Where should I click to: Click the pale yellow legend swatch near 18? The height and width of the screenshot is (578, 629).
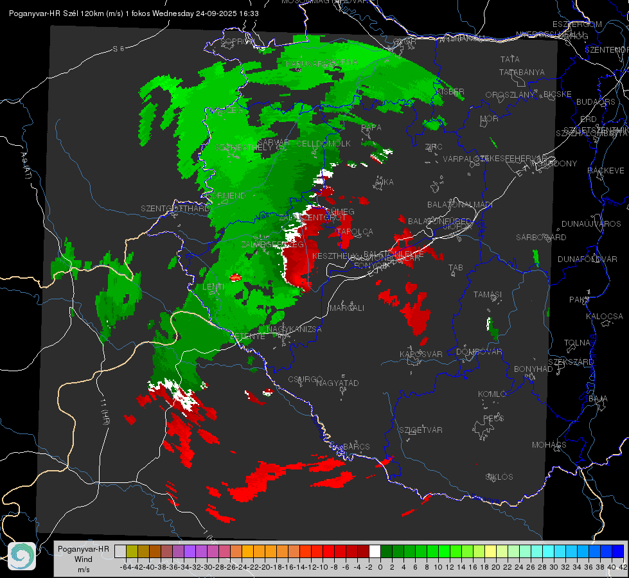[491, 552]
